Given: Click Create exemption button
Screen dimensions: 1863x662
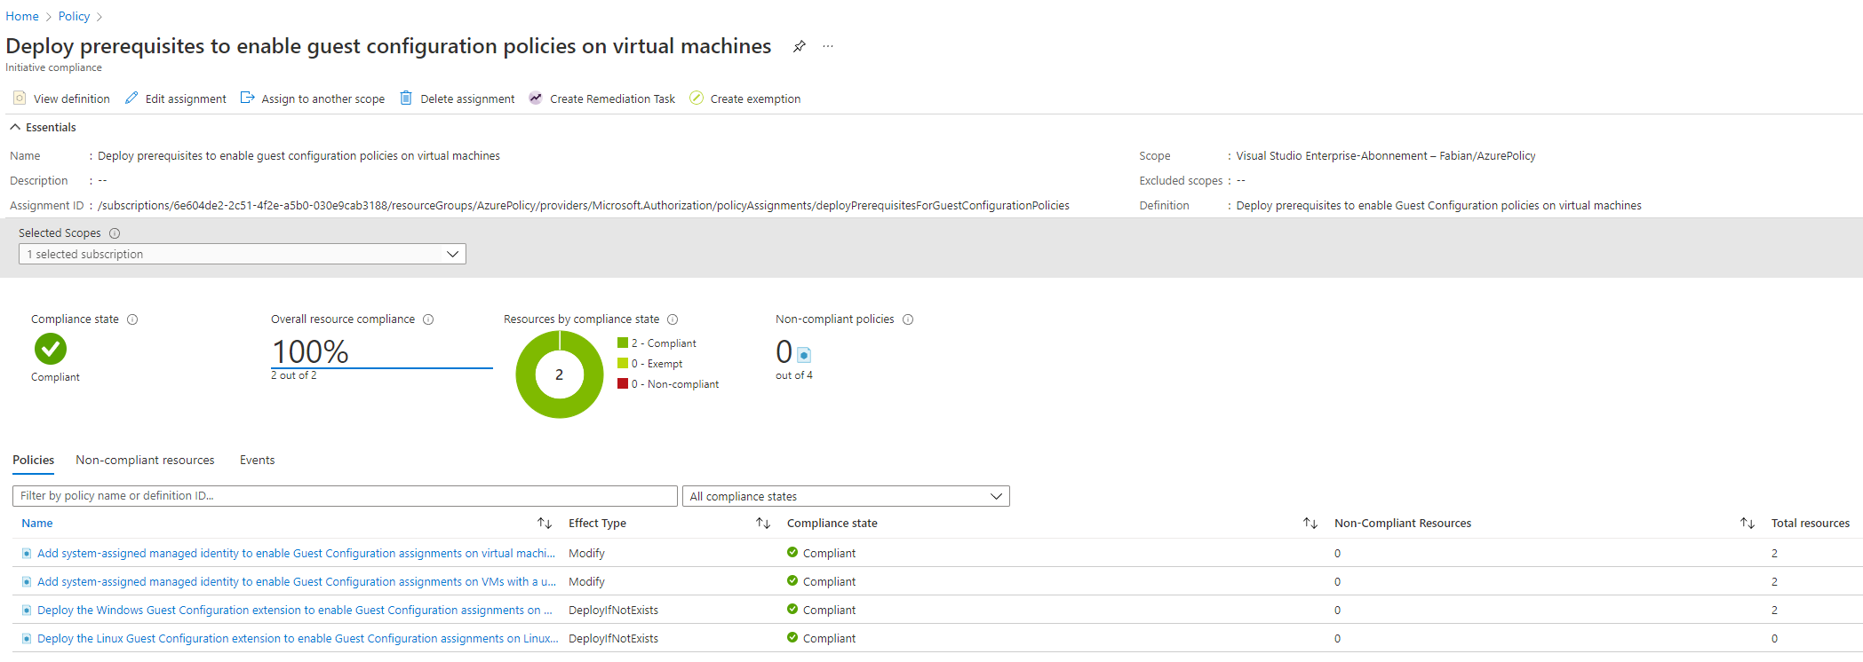Looking at the screenshot, I should pos(744,99).
